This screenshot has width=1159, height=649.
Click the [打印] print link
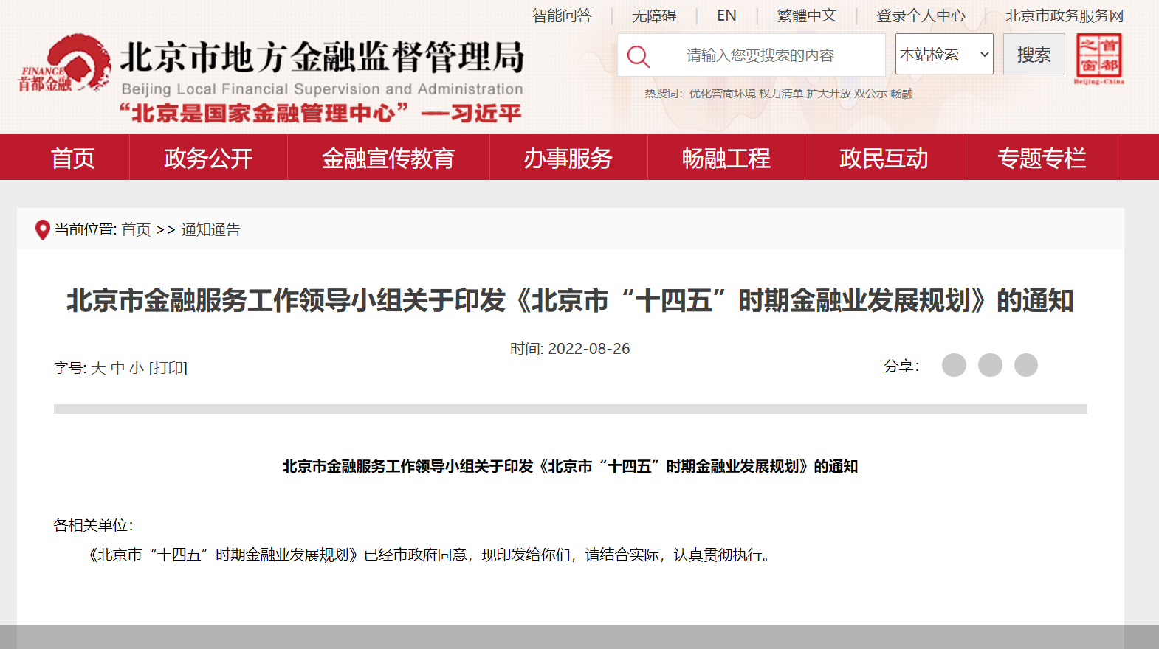pyautogui.click(x=168, y=368)
